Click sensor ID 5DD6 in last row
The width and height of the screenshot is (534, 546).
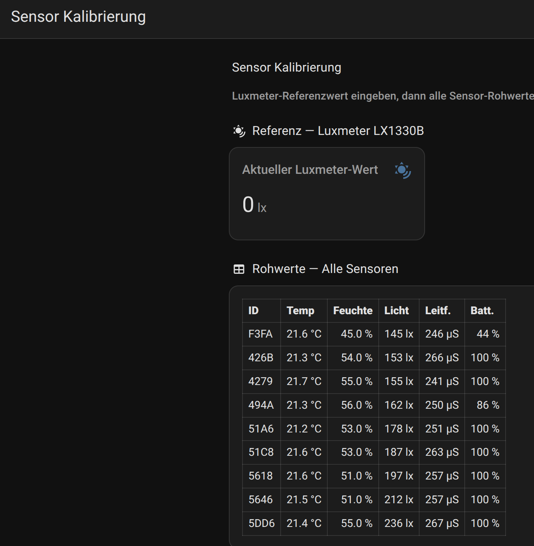(x=262, y=523)
